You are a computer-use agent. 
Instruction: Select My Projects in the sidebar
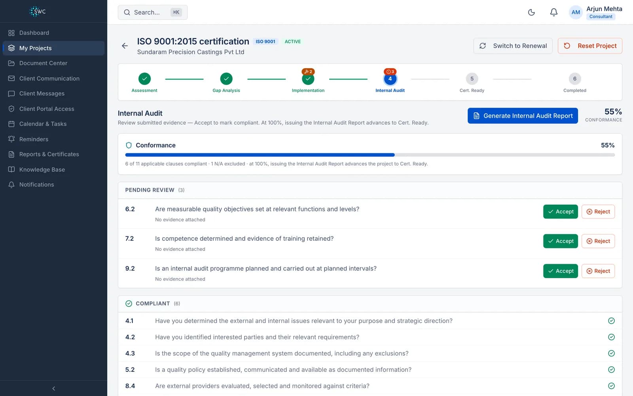click(x=53, y=48)
